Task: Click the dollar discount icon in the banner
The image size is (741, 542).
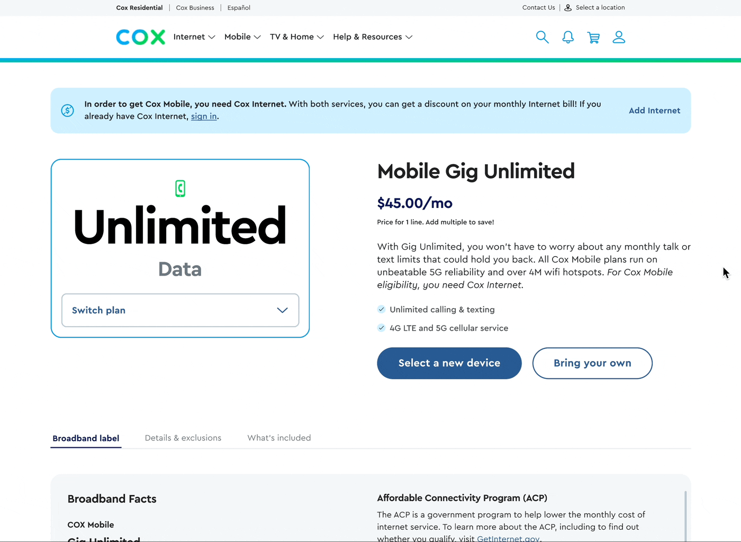Action: (x=67, y=110)
